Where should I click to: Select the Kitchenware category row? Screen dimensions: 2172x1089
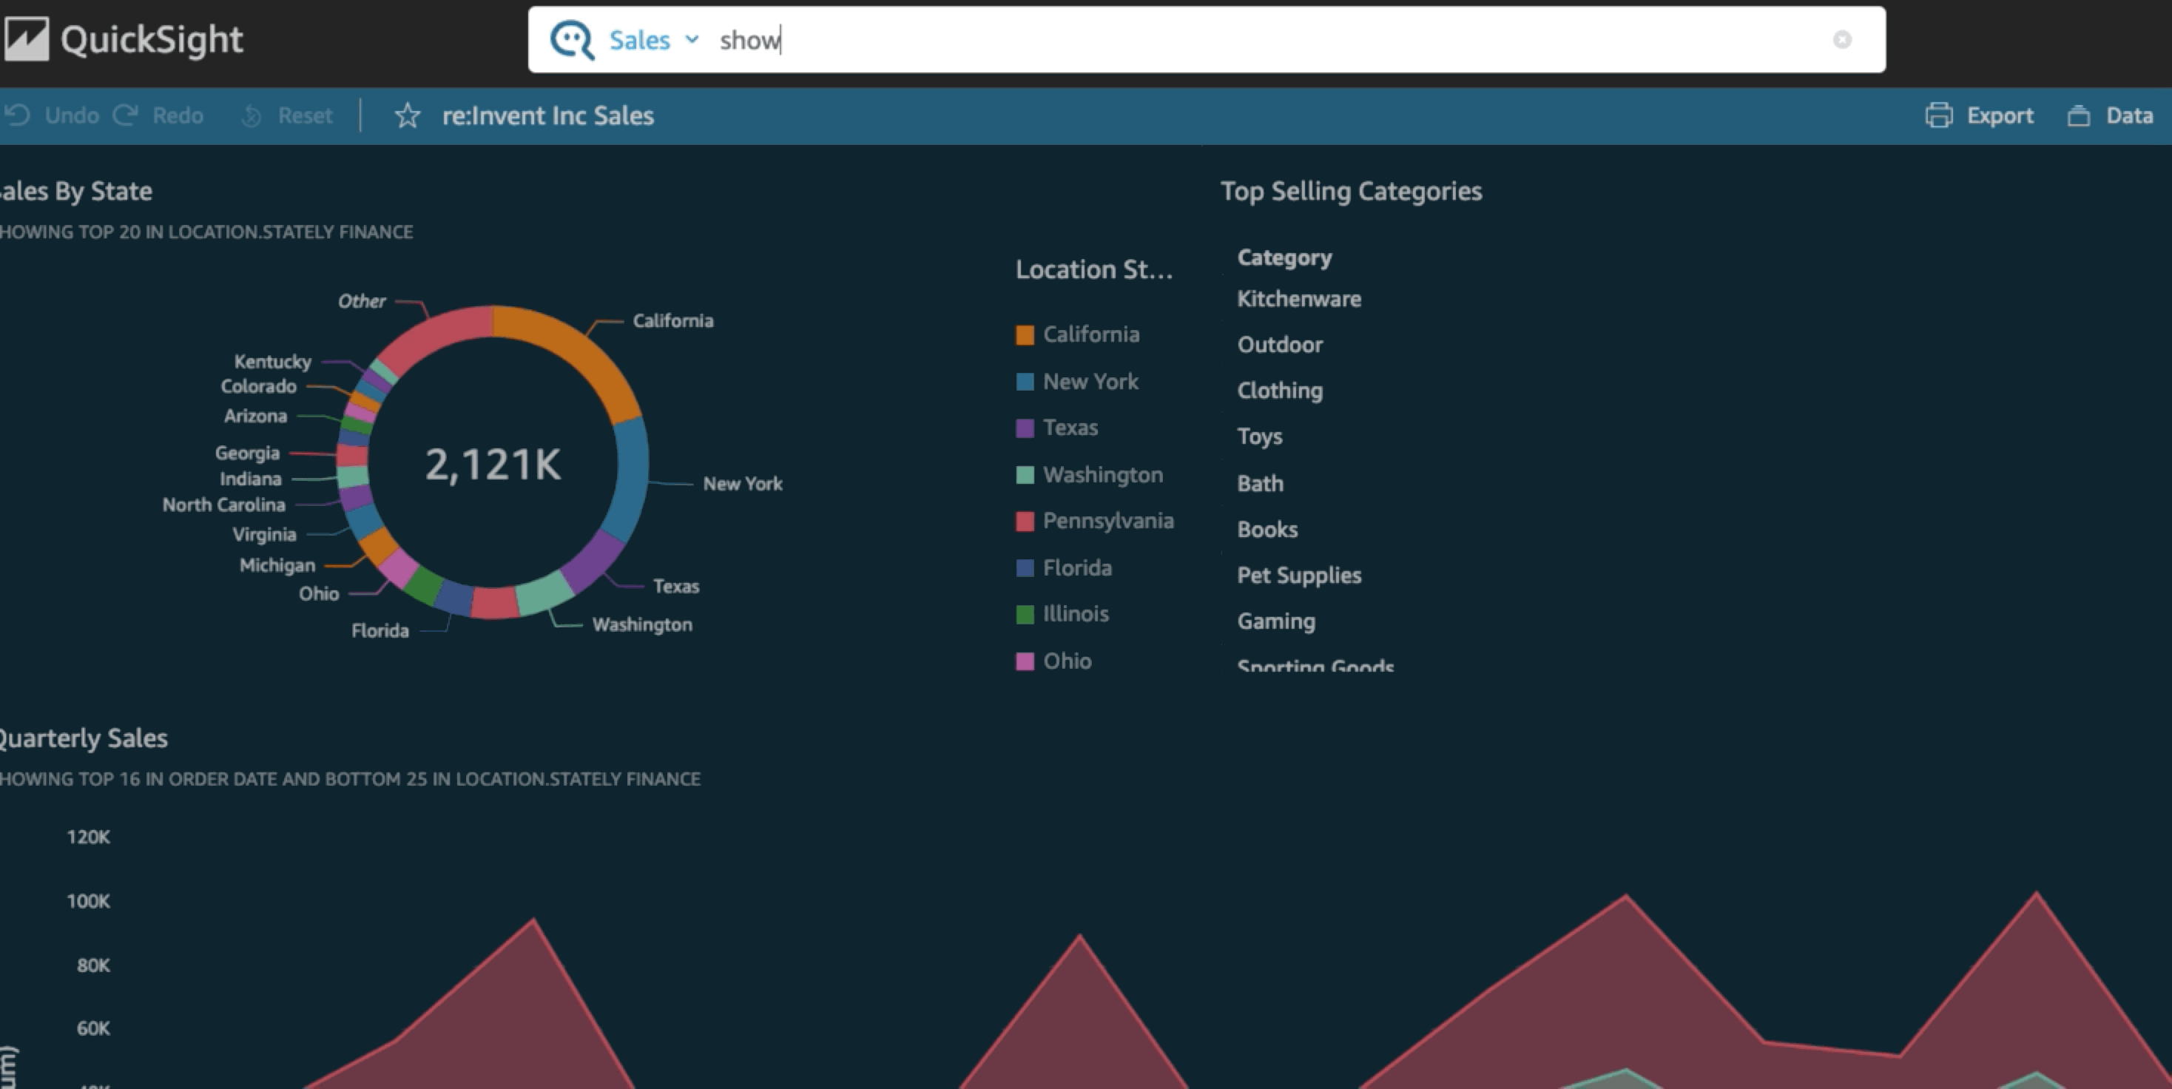[1298, 299]
